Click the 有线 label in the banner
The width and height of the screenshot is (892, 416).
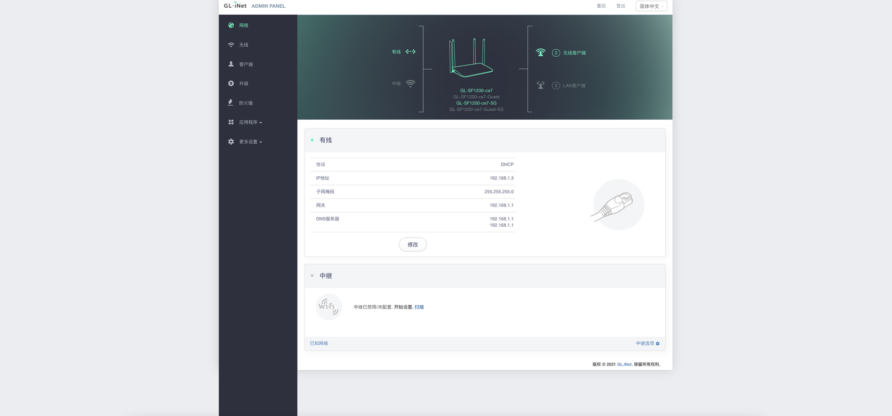coord(397,52)
